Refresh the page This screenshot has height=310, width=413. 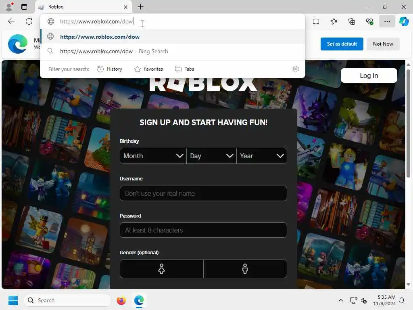coord(29,21)
